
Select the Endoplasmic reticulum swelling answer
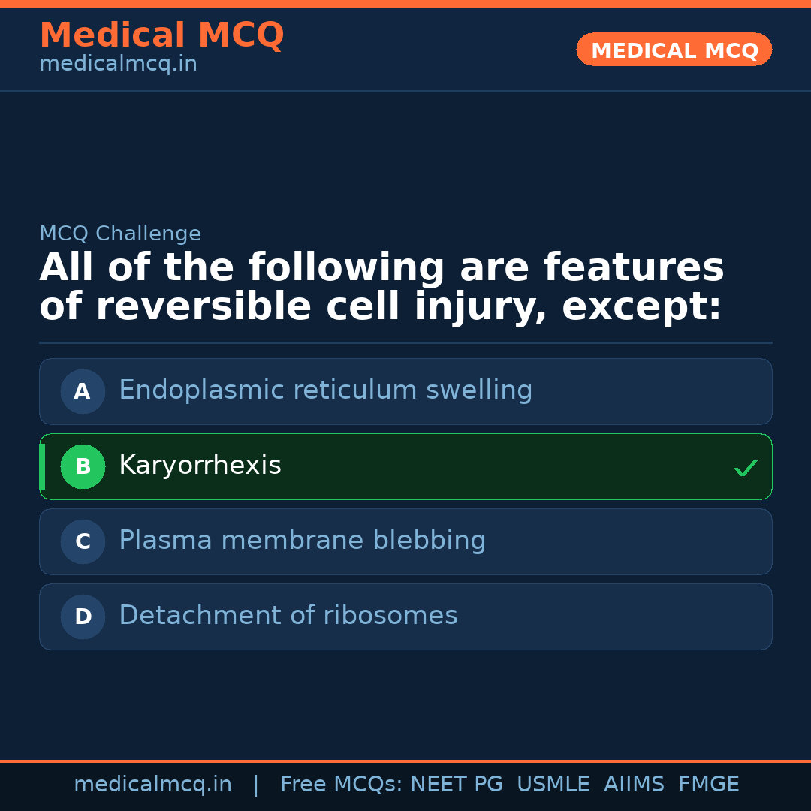[x=325, y=390]
